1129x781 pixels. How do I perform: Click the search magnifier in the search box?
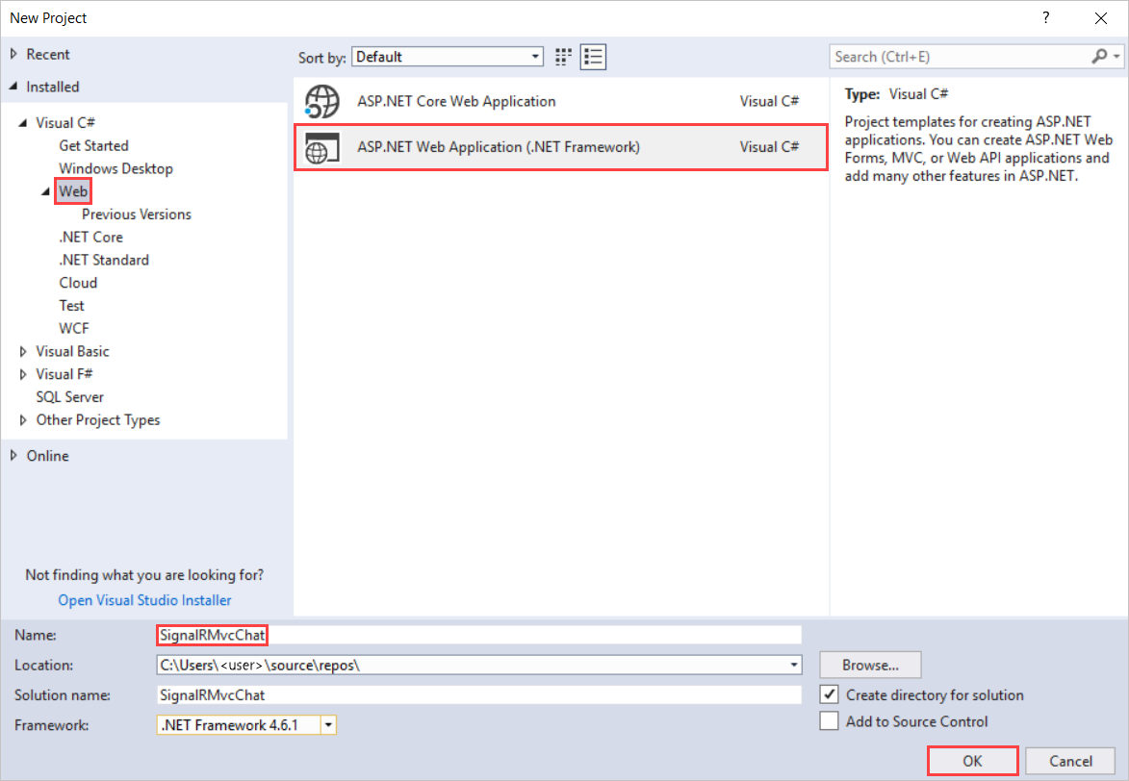1097,56
